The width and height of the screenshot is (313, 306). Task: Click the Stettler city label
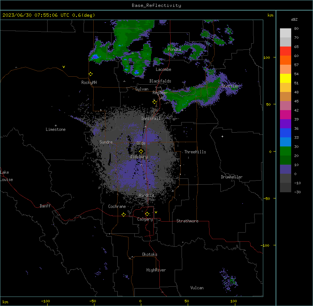tap(230, 86)
